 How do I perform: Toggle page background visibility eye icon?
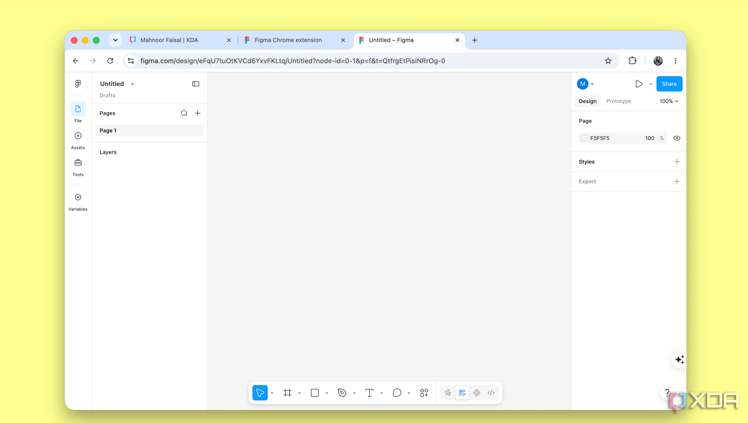677,138
